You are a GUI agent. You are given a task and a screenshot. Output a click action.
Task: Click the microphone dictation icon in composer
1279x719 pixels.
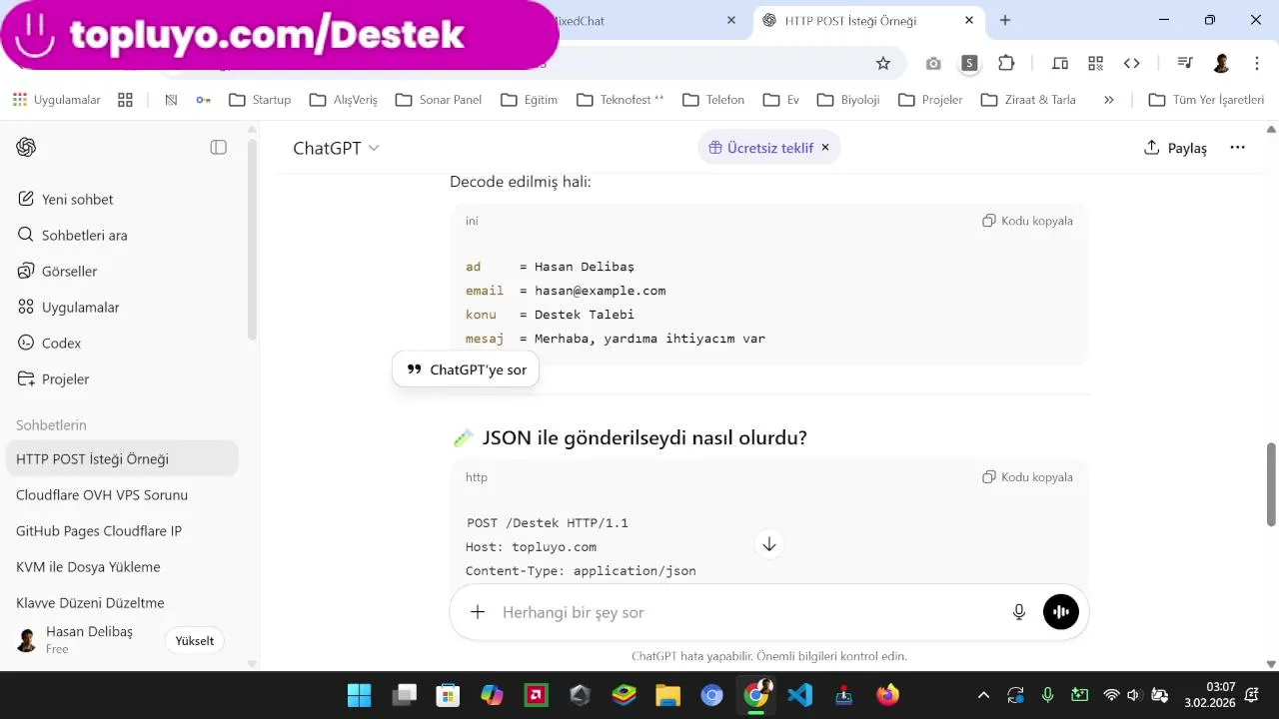coord(1019,612)
